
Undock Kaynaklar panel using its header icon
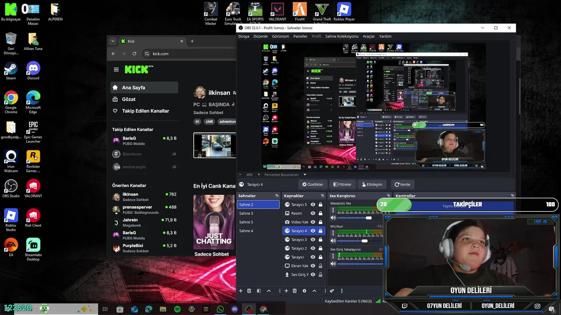point(323,196)
